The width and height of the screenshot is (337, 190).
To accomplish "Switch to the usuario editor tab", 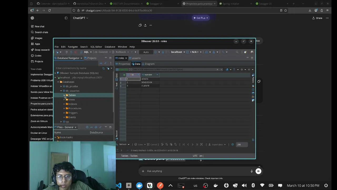I will (x=135, y=58).
